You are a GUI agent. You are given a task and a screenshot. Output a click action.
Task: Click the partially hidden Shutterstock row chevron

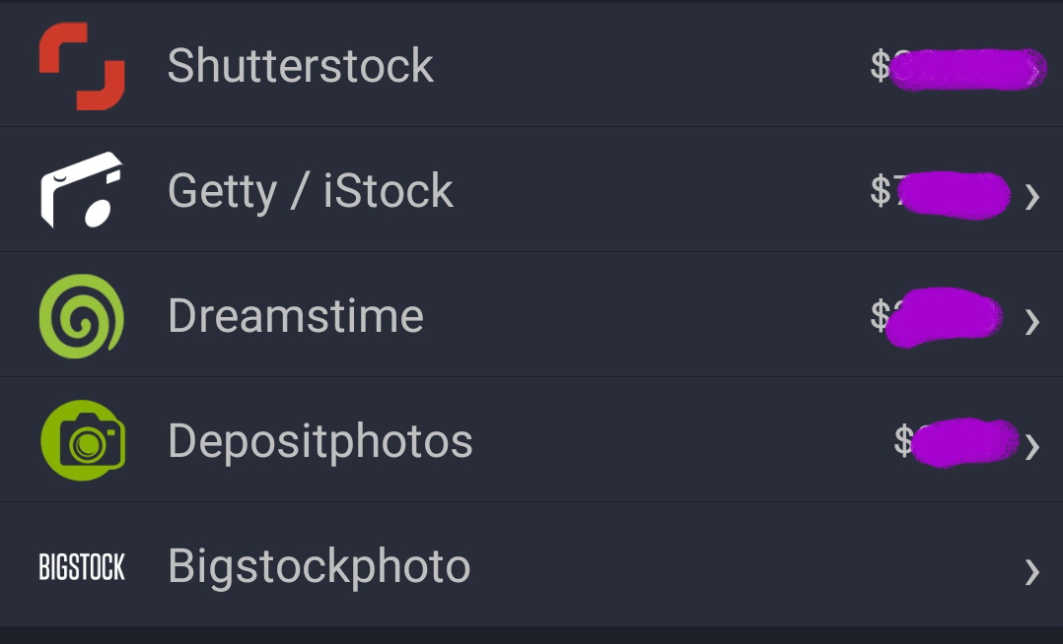[x=1033, y=71]
